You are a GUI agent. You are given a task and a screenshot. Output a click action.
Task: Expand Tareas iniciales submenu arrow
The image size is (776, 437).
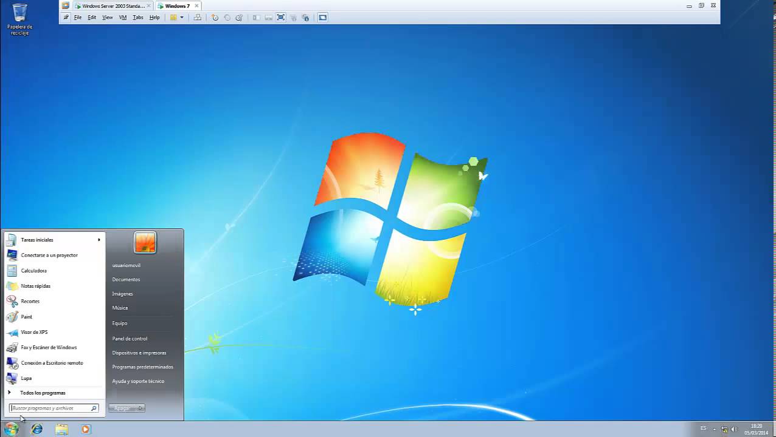click(99, 240)
